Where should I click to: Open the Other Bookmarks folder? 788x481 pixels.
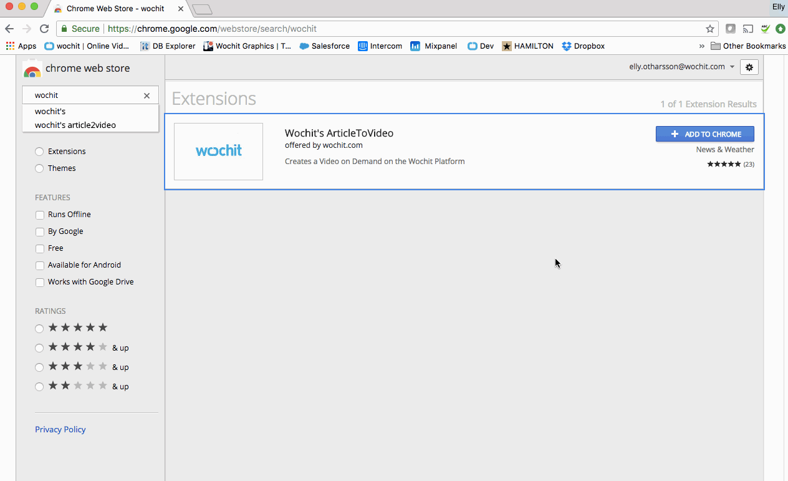pyautogui.click(x=748, y=46)
